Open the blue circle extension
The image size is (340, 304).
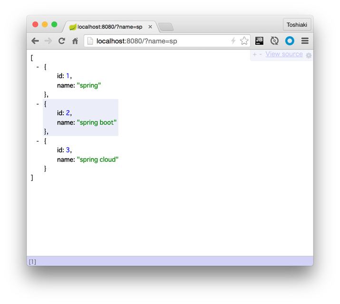tap(290, 40)
